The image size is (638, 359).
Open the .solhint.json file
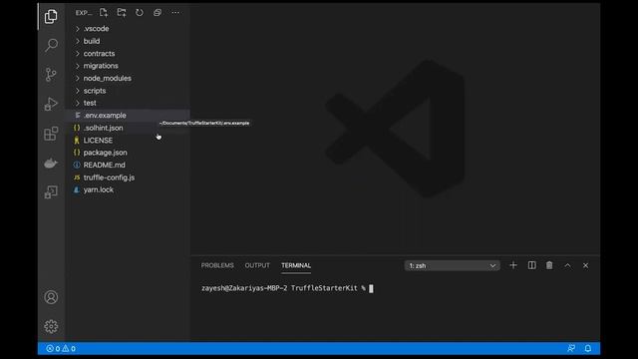128,128
